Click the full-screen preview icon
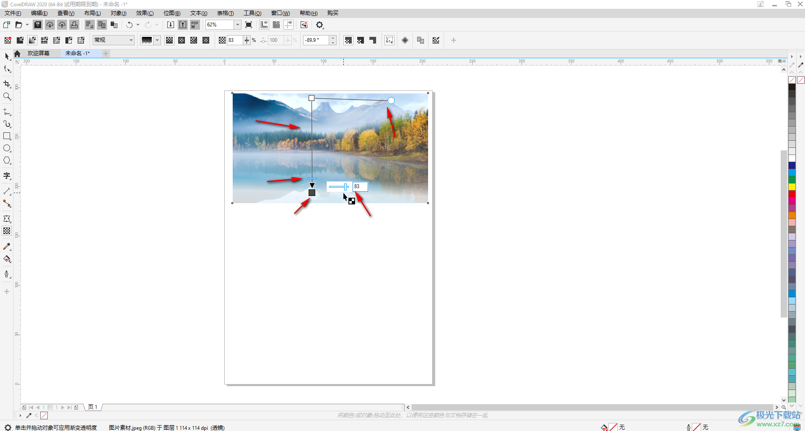Image resolution: width=805 pixels, height=431 pixels. 249,25
